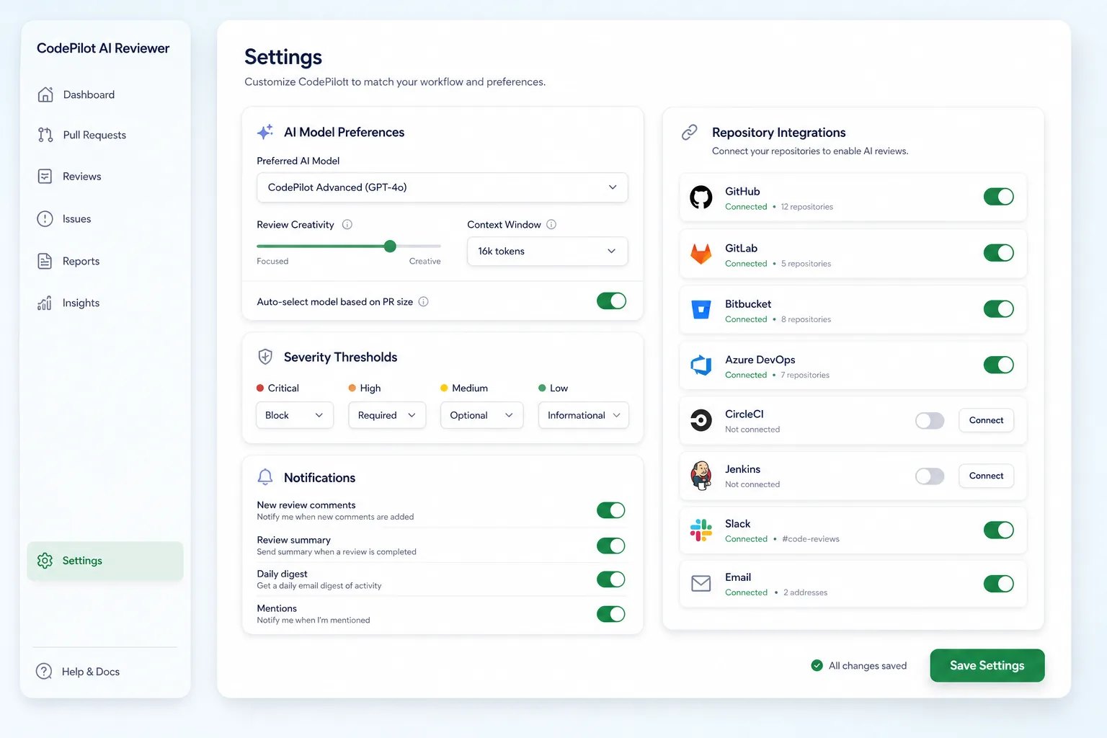Click the Settings gear icon in the sidebar
Screen dimensions: 1107x738
(x=45, y=561)
